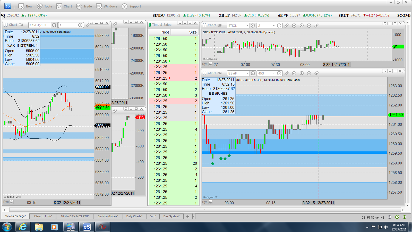The image size is (412, 232).
Task: Open symbol settings gear in ES #F chart
Action: pyautogui.click(x=253, y=73)
